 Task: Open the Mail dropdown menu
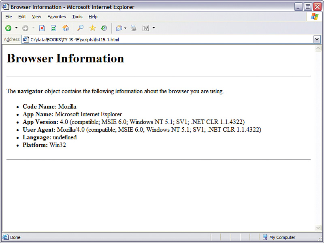pos(124,28)
